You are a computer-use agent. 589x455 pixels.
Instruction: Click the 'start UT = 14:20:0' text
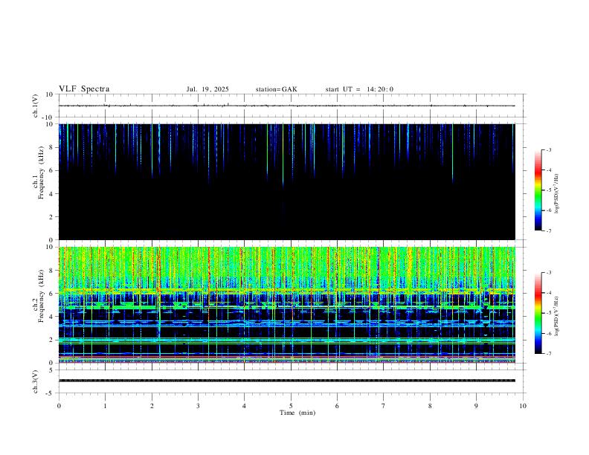click(x=359, y=89)
